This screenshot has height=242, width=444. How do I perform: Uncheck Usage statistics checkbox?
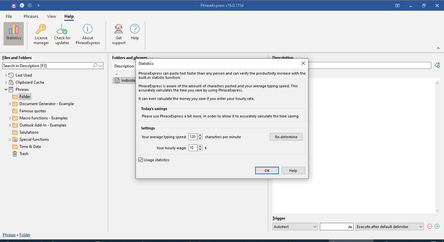pos(141,160)
